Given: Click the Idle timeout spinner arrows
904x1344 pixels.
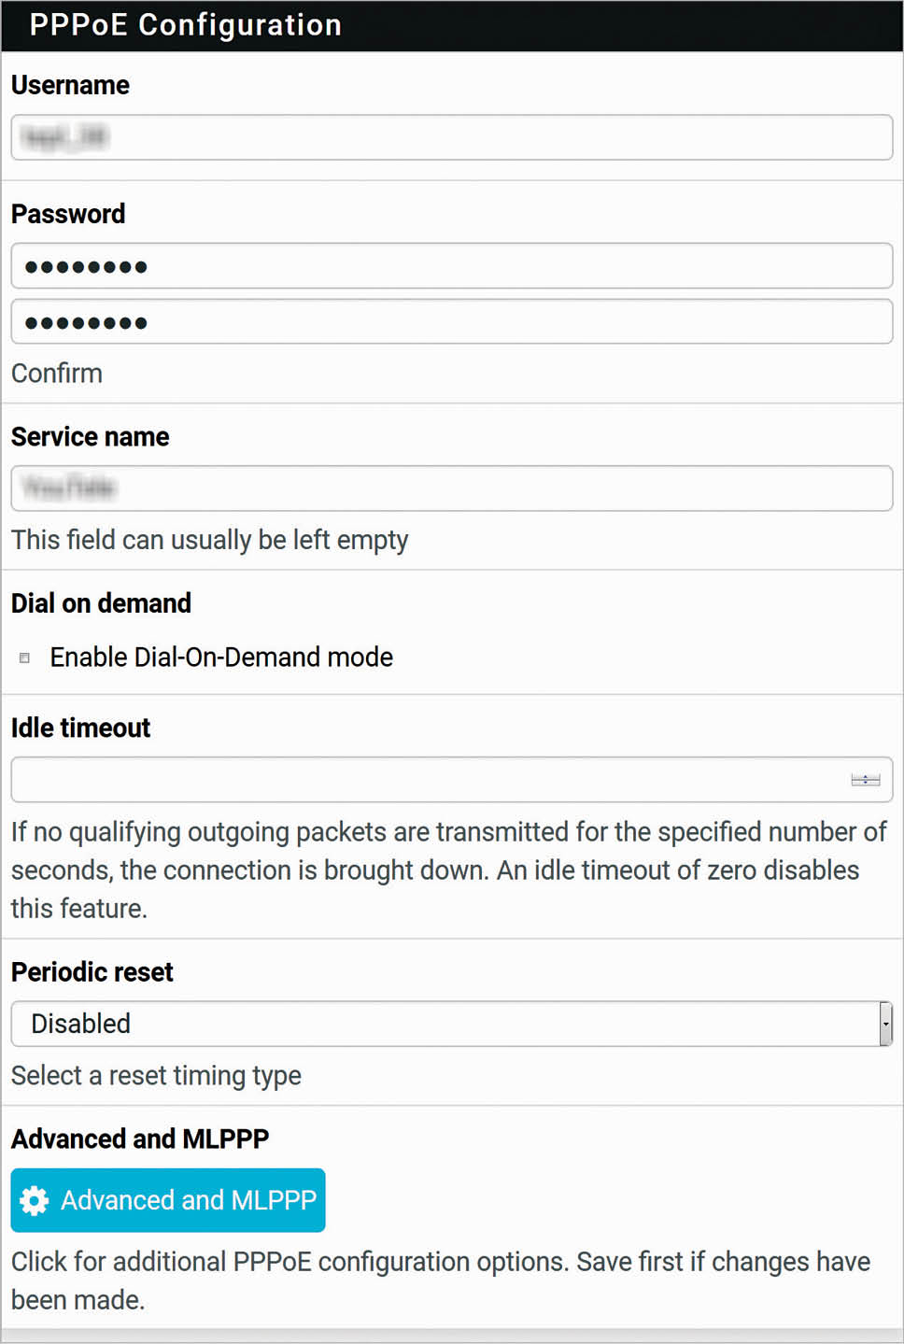Looking at the screenshot, I should (866, 780).
